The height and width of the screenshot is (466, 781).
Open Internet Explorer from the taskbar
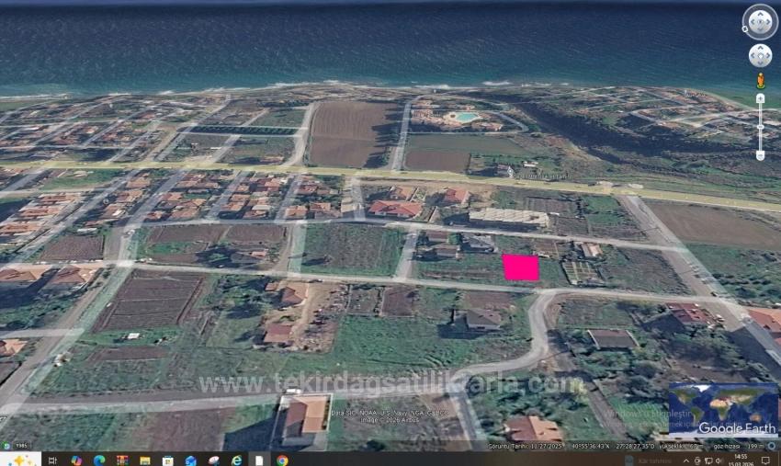[x=237, y=460]
